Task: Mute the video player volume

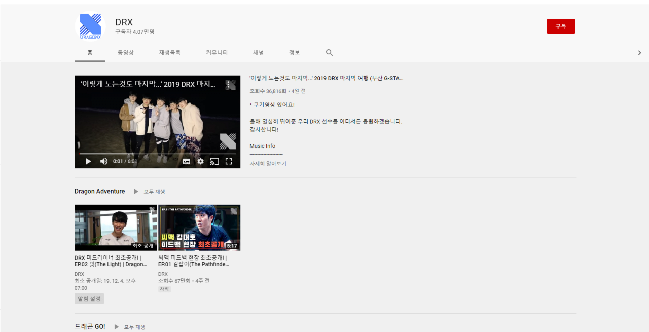Action: tap(103, 161)
